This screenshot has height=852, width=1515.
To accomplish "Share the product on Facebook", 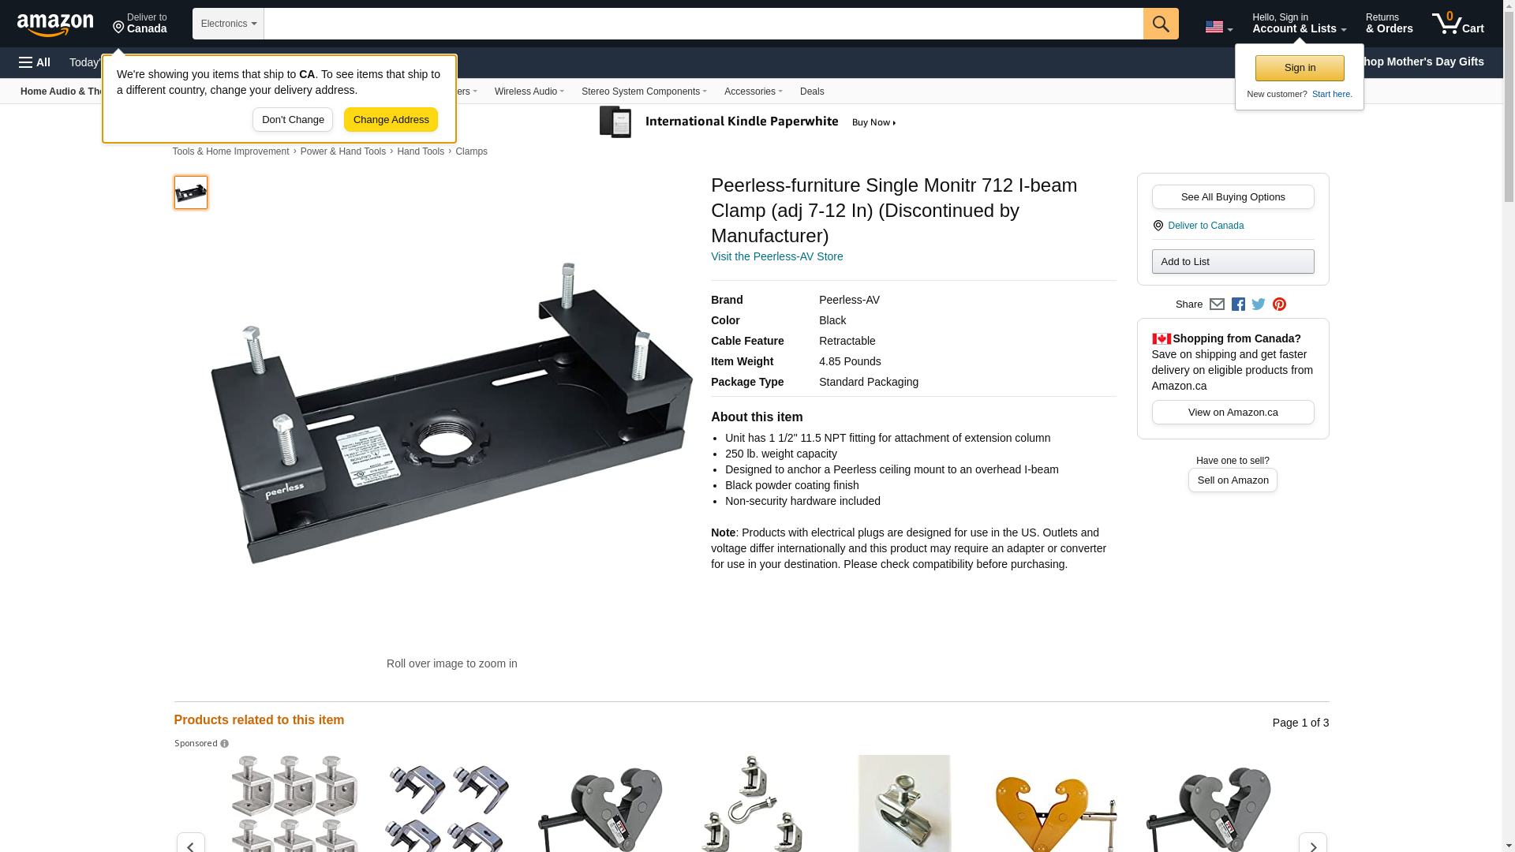I will click(1238, 305).
